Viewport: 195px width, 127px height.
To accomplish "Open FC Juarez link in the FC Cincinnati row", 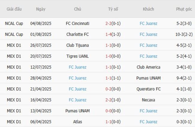I will [x=148, y=23].
